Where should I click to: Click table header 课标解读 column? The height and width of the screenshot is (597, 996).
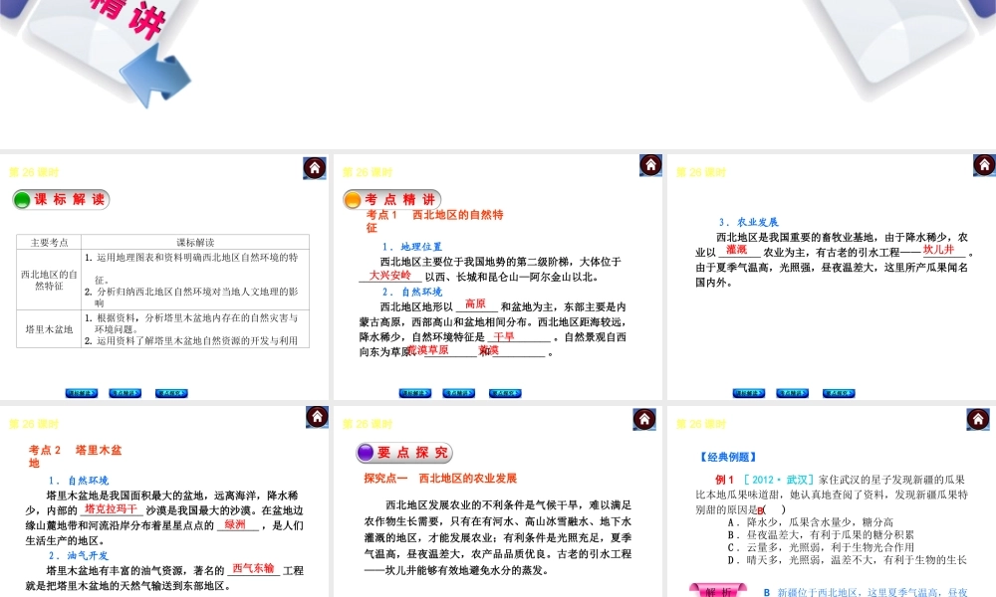[195, 243]
